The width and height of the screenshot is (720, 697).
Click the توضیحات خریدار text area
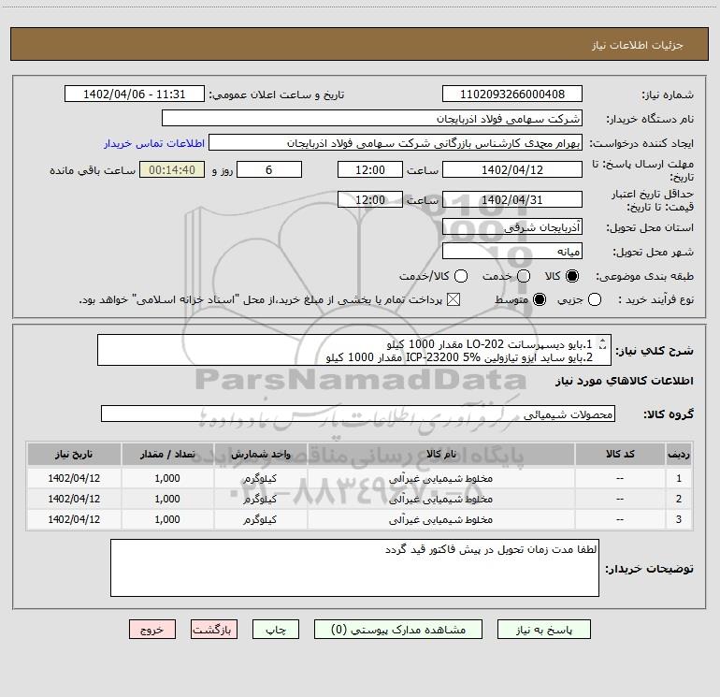pyautogui.click(x=354, y=568)
